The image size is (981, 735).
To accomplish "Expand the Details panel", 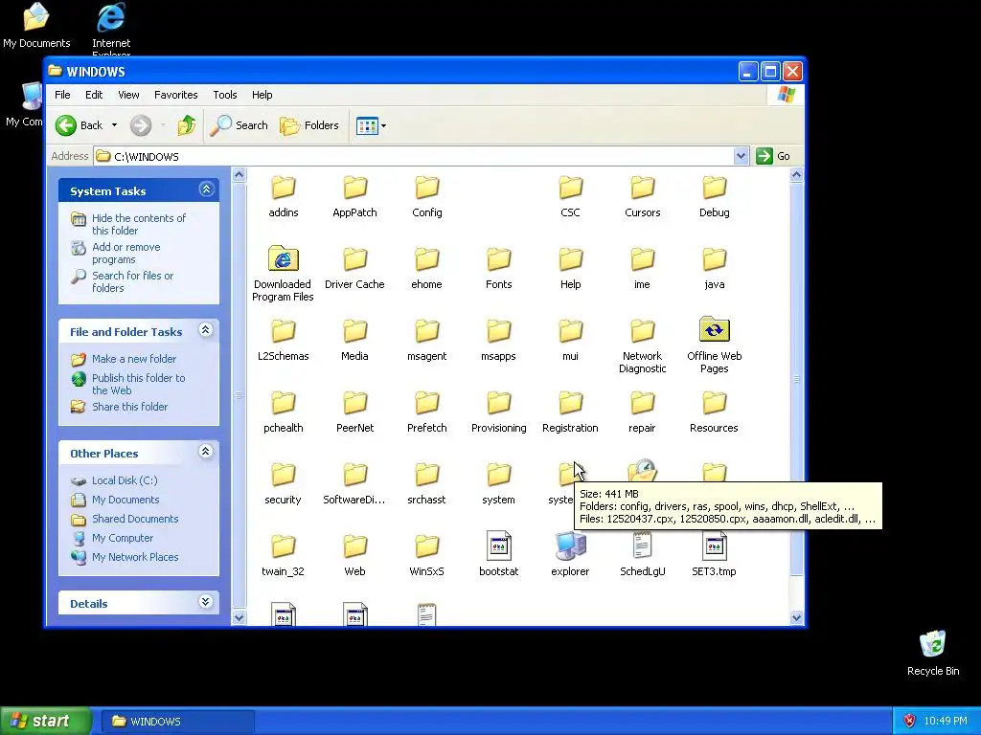I will pyautogui.click(x=206, y=602).
